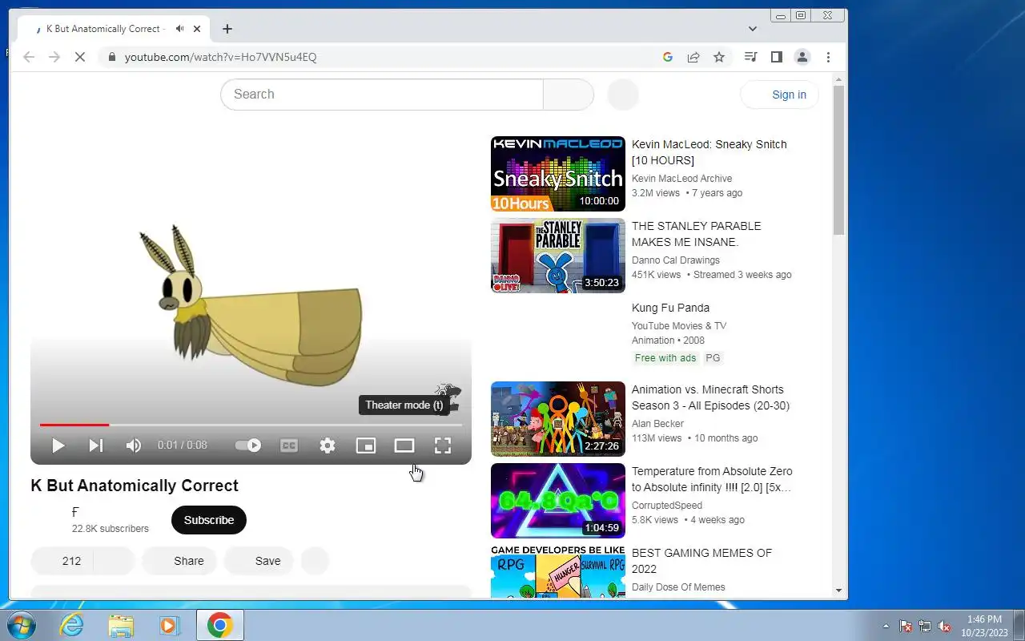Image resolution: width=1025 pixels, height=641 pixels.
Task: Toggle the autoplay switch
Action: [x=248, y=445]
